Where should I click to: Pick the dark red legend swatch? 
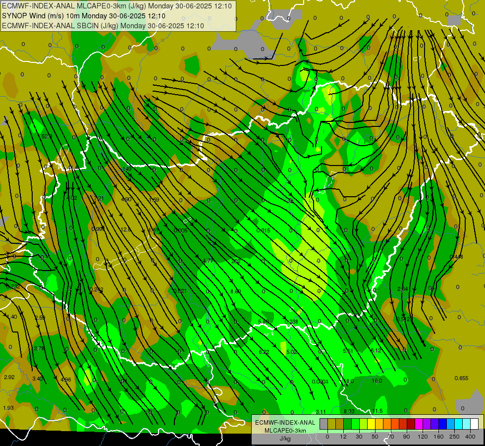point(411,424)
